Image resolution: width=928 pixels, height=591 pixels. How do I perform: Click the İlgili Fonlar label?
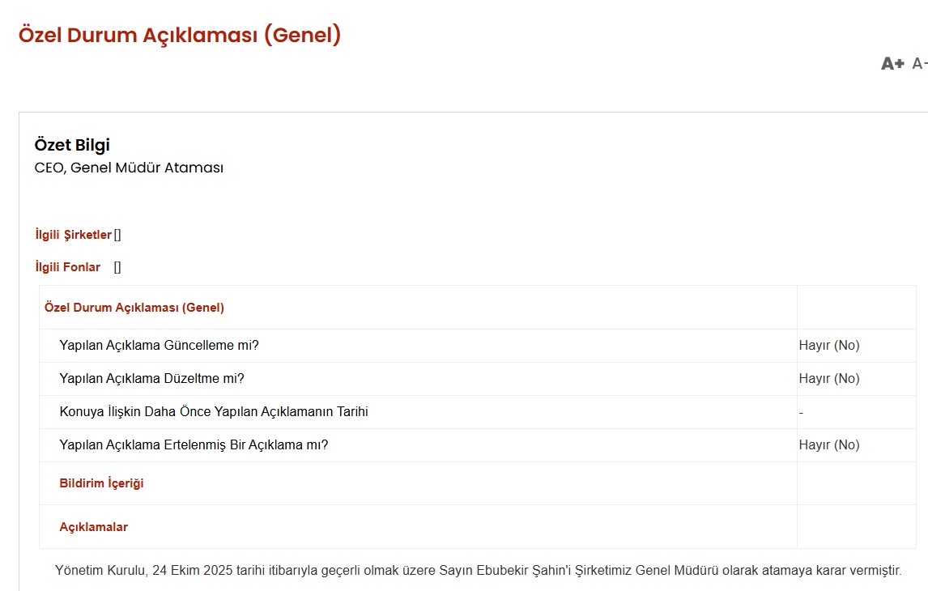point(68,267)
